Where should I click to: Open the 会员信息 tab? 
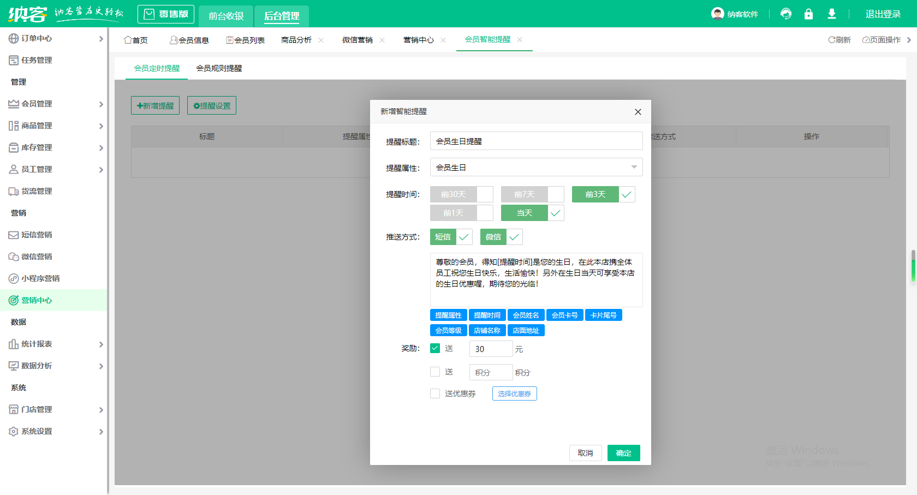pos(189,40)
